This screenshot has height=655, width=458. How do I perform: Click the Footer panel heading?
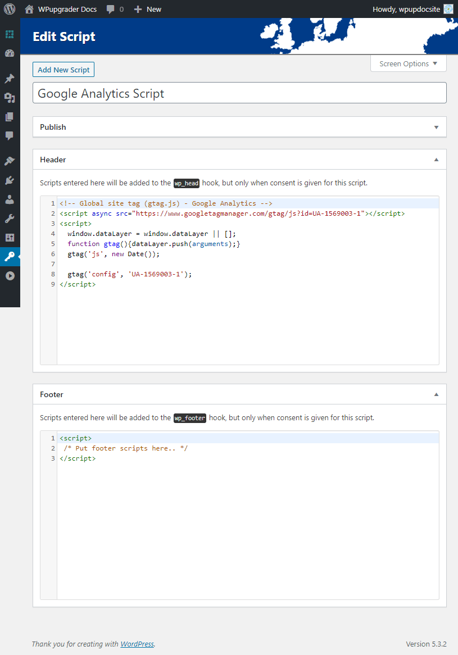point(52,394)
